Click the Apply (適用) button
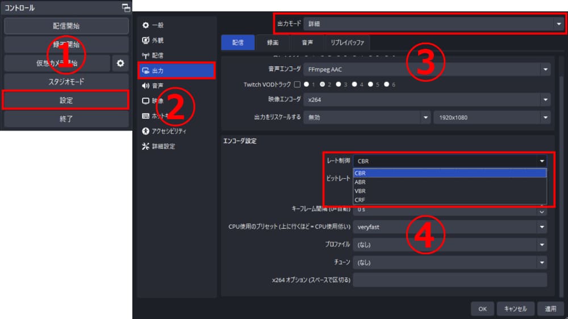 [550, 309]
